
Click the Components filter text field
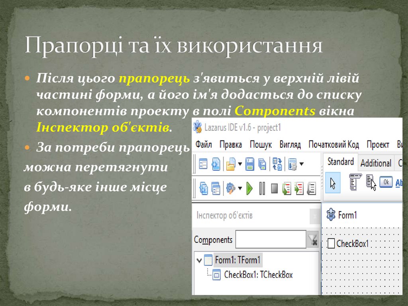pyautogui.click(x=271, y=239)
